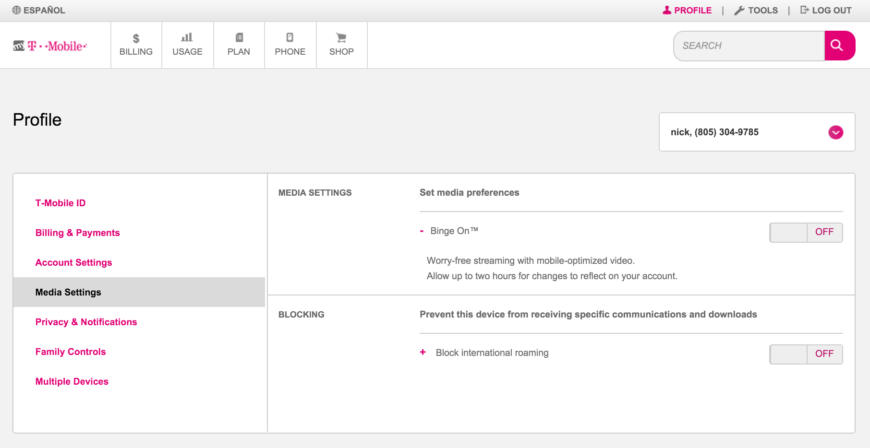Collapse the Binge On section
This screenshot has width=870, height=448.
(x=422, y=231)
